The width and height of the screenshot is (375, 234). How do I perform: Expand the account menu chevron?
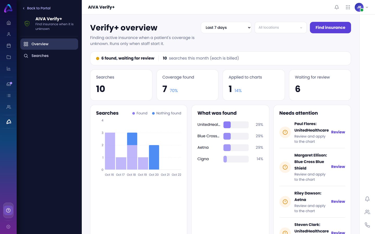point(367,7)
